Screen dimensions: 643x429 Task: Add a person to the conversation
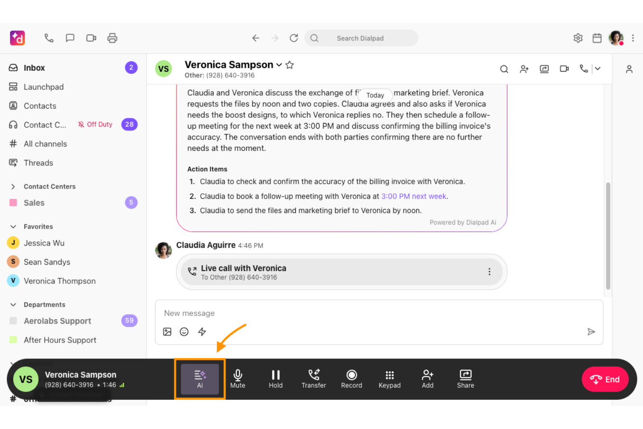click(524, 69)
